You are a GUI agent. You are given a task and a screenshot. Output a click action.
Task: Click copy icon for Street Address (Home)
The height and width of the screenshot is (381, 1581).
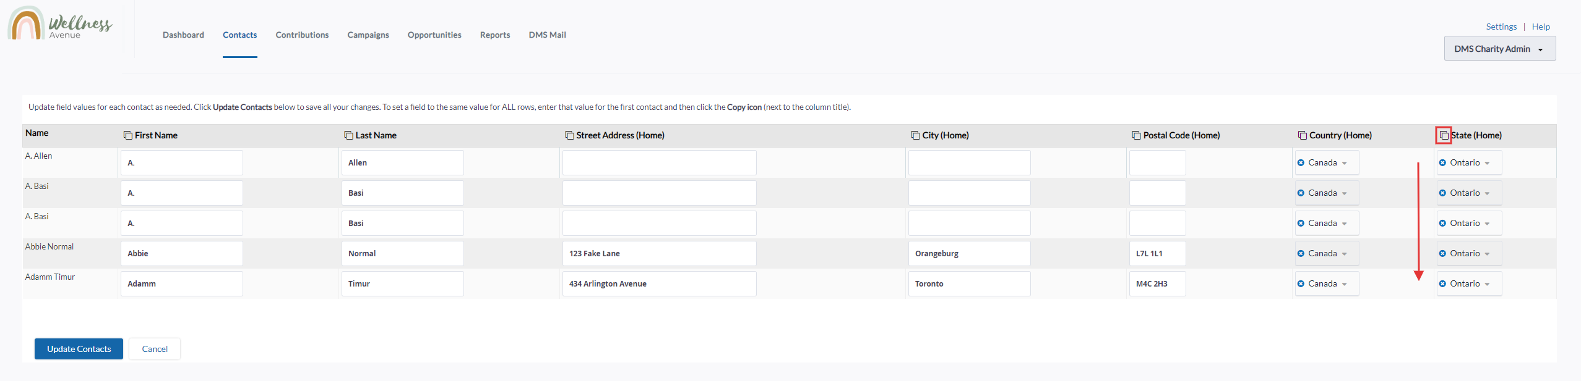click(x=569, y=135)
